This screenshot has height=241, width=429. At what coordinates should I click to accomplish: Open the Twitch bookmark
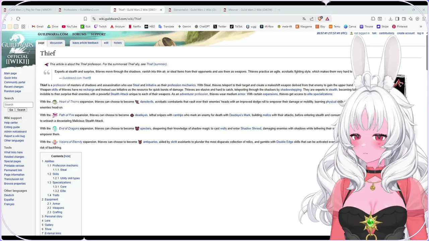[100, 26]
